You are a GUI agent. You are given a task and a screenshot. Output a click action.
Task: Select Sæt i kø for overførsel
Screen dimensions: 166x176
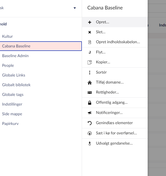tap(116, 133)
